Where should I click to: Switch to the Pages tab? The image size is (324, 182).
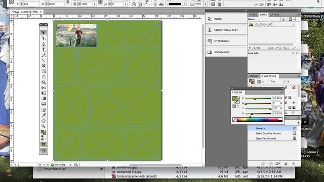click(x=253, y=15)
